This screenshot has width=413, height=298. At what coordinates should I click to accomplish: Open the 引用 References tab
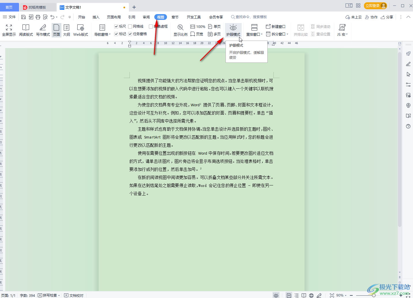(132, 17)
